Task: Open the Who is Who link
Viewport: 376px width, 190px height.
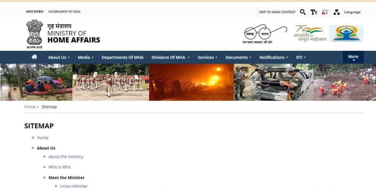Action: pyautogui.click(x=59, y=167)
